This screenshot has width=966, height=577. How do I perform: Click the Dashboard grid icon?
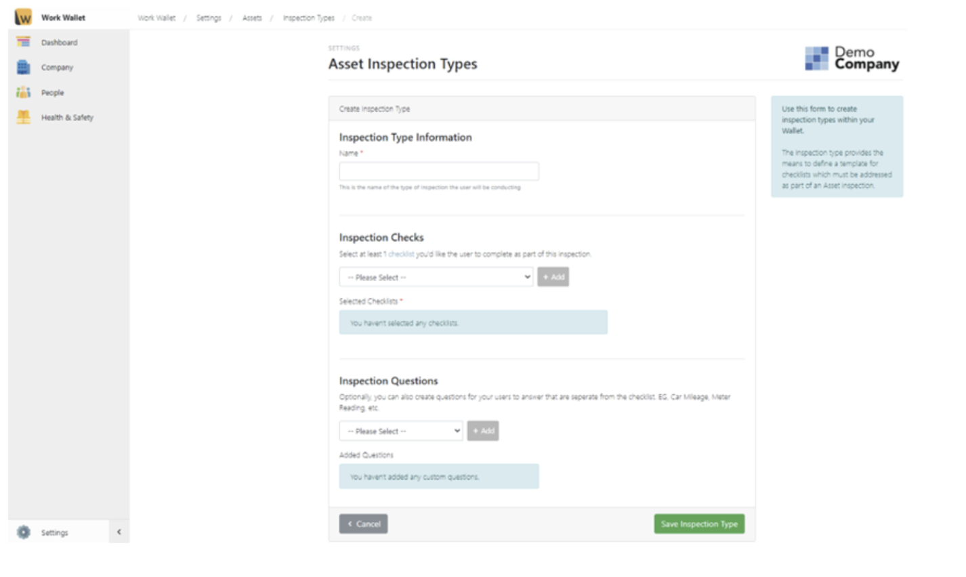(22, 41)
